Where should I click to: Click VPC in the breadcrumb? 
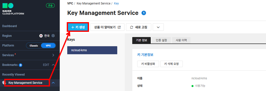point(70,3)
